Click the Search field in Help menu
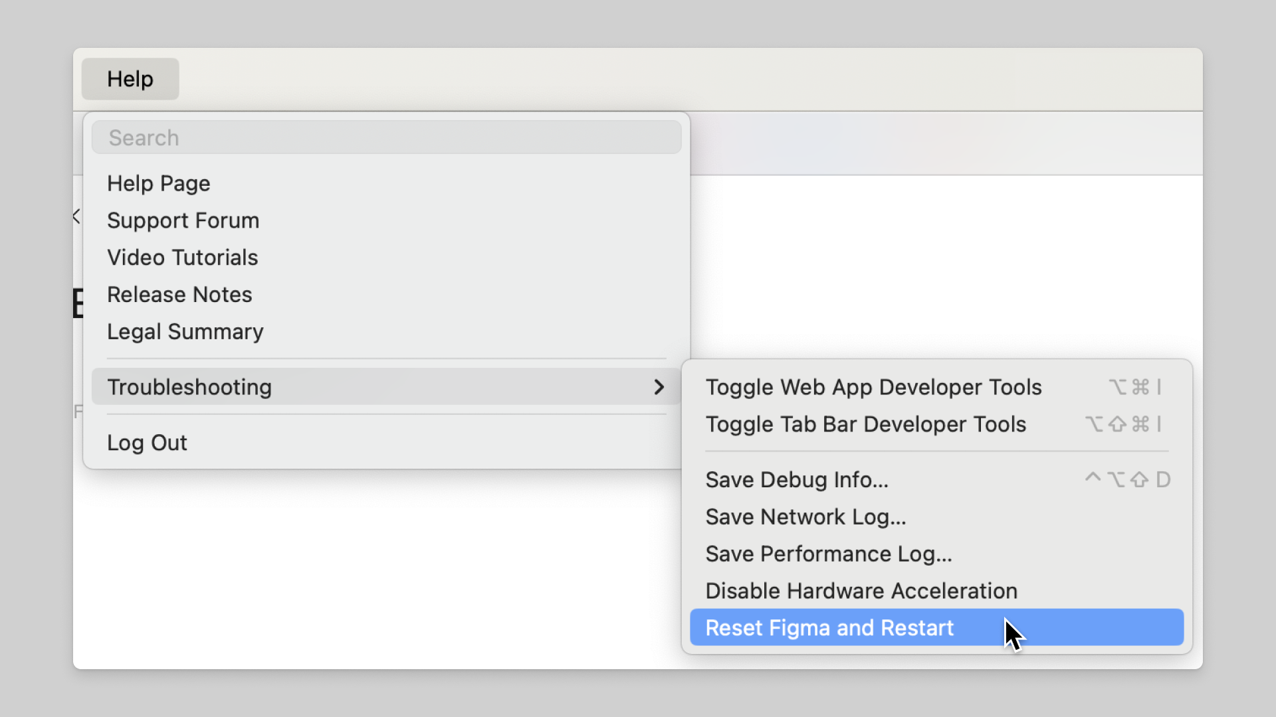 (386, 137)
